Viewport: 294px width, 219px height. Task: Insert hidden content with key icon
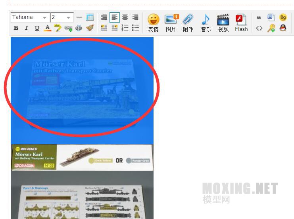click(x=271, y=28)
